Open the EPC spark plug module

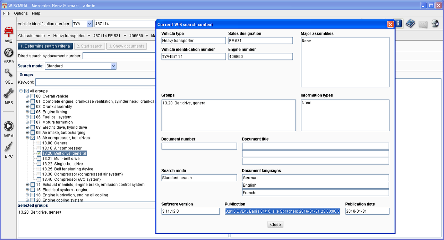[9, 150]
